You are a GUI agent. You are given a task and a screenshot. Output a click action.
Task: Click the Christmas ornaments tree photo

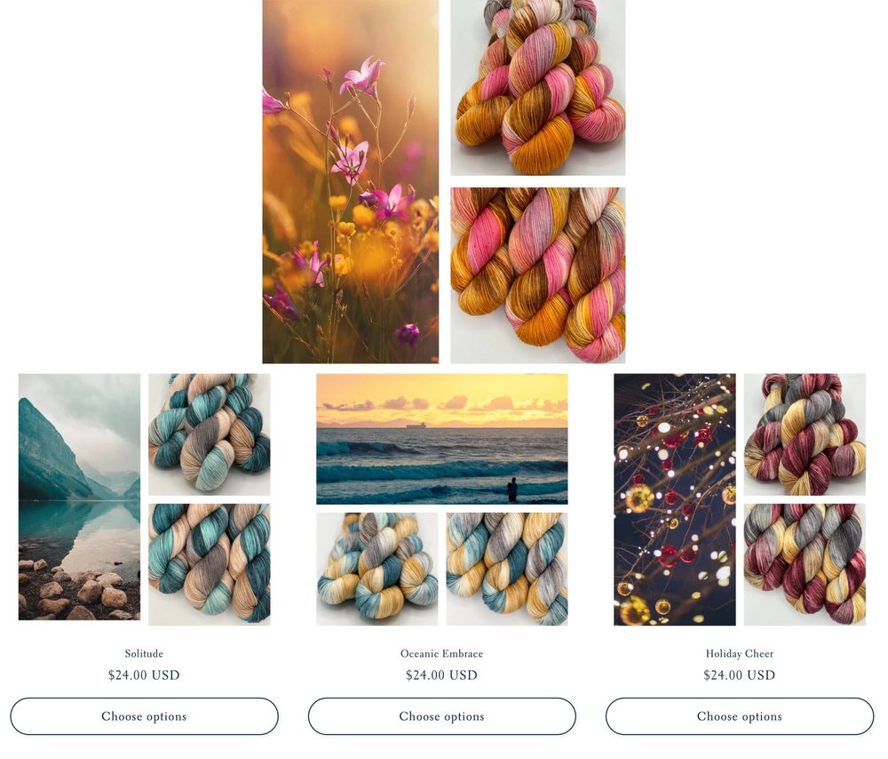[675, 499]
